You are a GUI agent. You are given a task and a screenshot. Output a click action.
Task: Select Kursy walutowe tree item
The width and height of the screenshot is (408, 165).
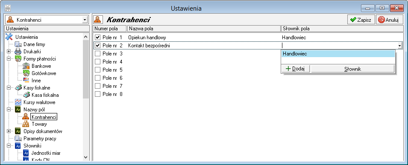(x=39, y=102)
